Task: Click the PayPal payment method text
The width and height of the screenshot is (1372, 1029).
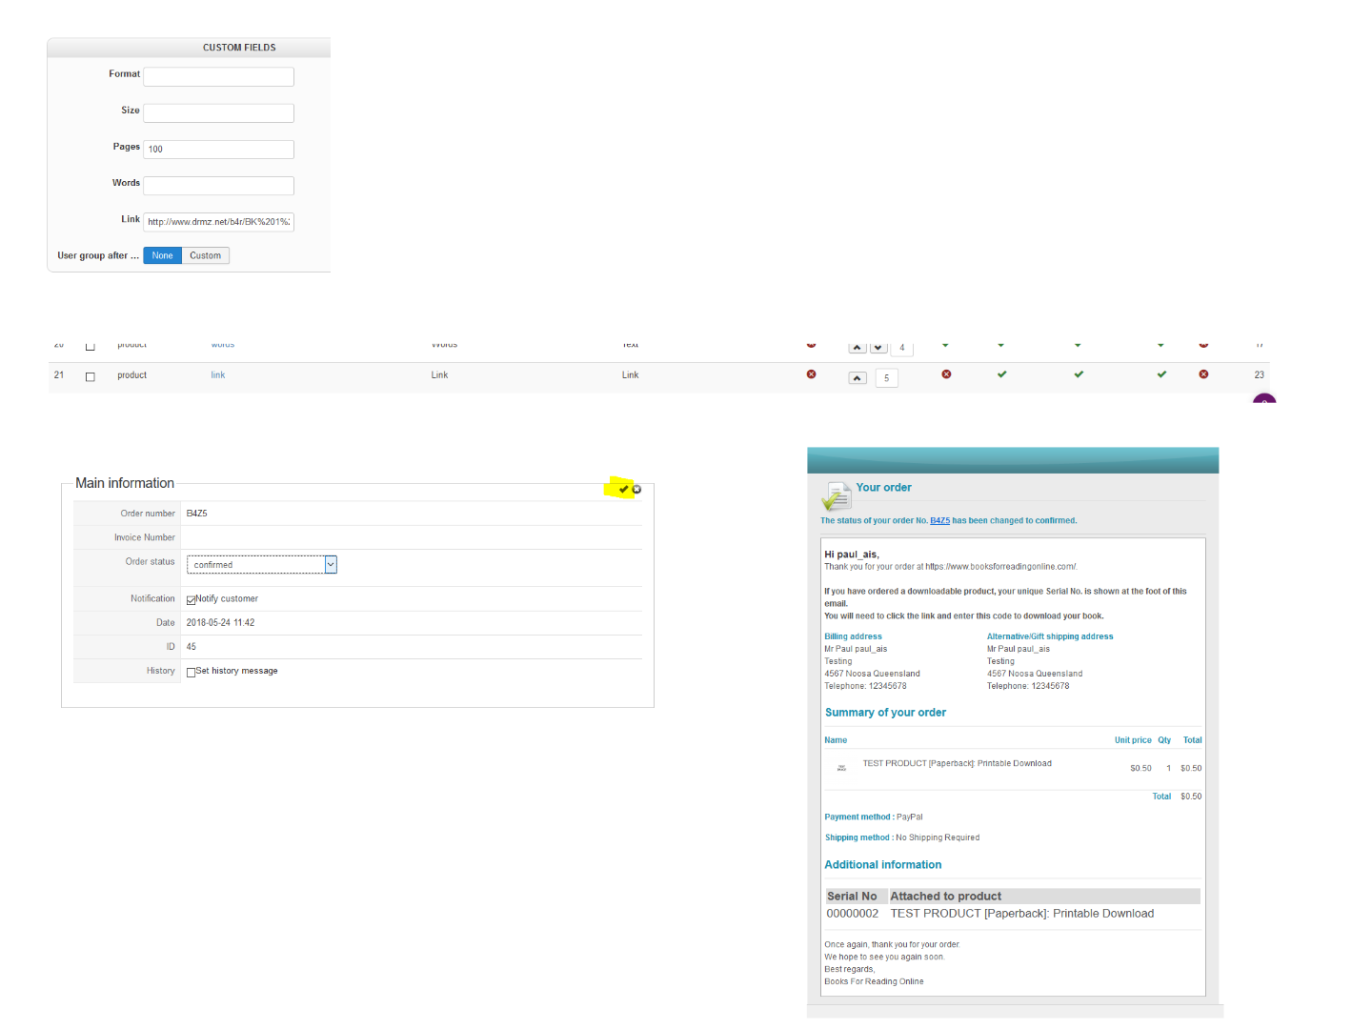Action: coord(909,817)
